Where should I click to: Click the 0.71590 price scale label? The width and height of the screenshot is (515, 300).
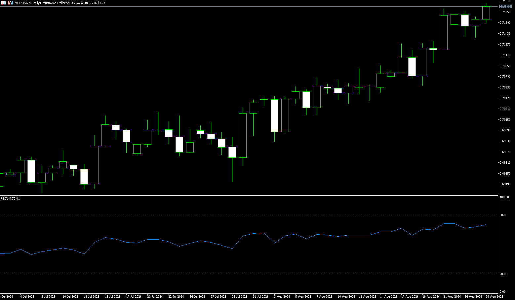(505, 23)
